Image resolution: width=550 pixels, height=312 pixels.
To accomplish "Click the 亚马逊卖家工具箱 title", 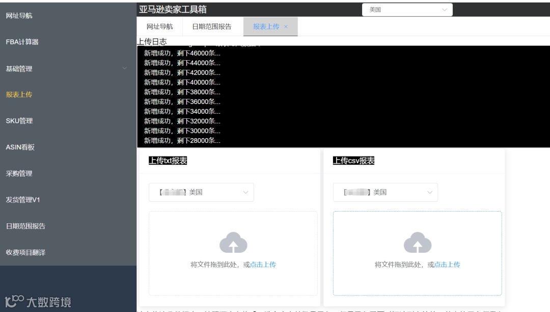I will (173, 10).
